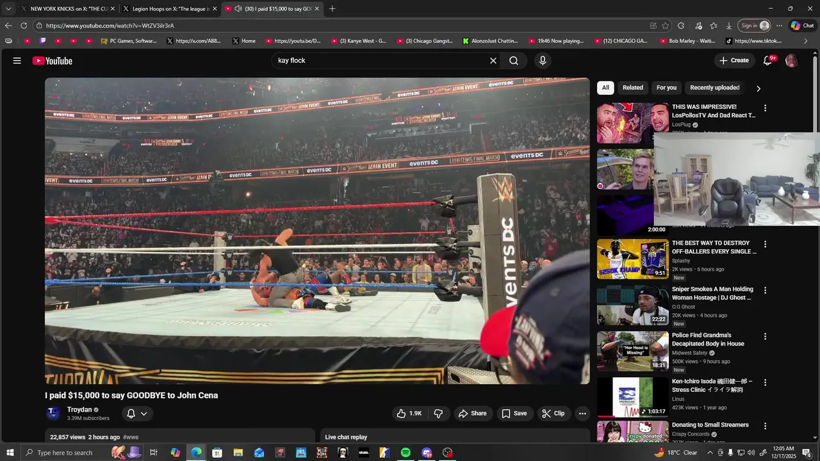Screen dimensions: 820x461
Task: Open the Windows notification center
Action: pos(807,453)
